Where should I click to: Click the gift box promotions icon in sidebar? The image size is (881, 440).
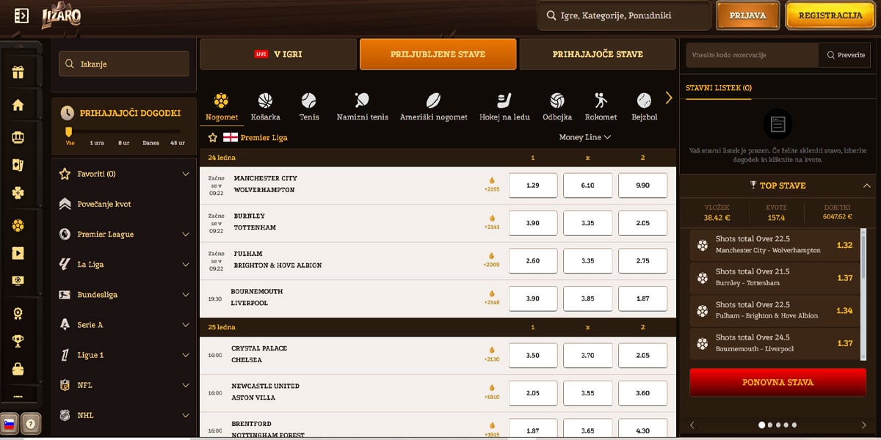18,72
